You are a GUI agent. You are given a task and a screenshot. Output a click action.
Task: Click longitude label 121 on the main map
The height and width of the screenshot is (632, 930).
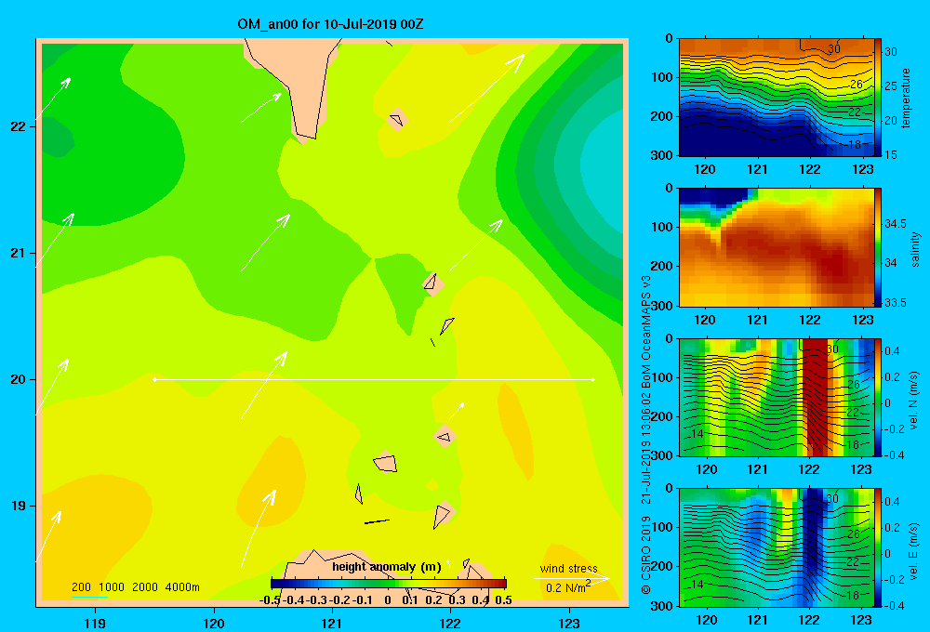click(332, 623)
